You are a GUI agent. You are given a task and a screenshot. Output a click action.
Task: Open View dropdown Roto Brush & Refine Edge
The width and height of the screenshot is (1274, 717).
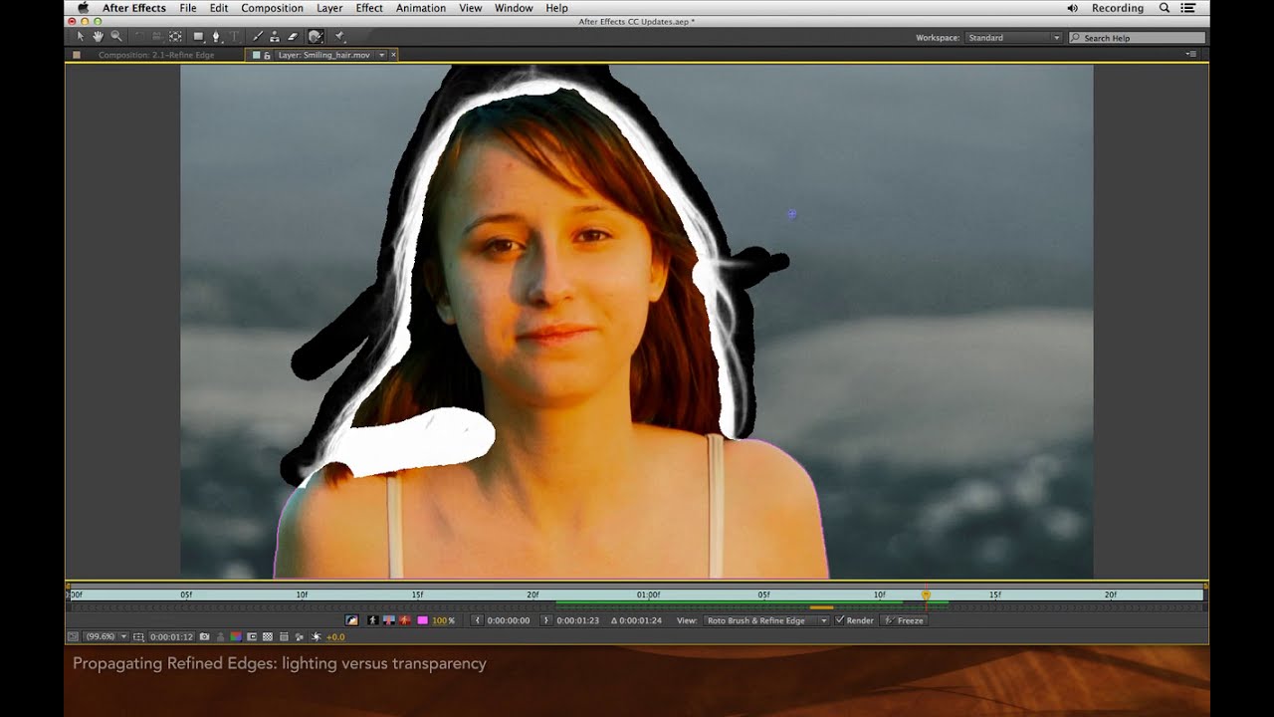click(766, 620)
